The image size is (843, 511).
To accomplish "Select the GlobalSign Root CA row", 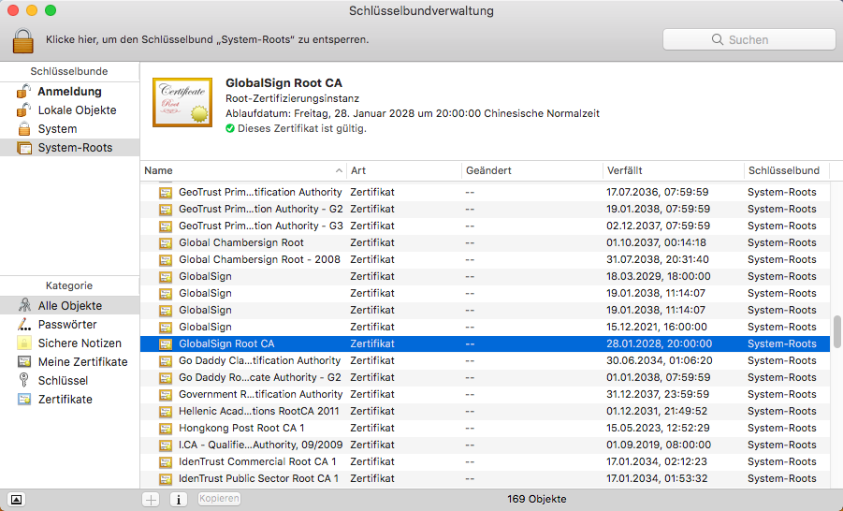I will point(485,343).
